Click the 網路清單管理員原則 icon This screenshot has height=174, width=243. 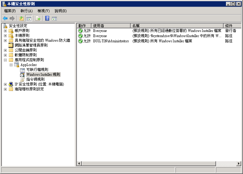[x=11, y=45]
